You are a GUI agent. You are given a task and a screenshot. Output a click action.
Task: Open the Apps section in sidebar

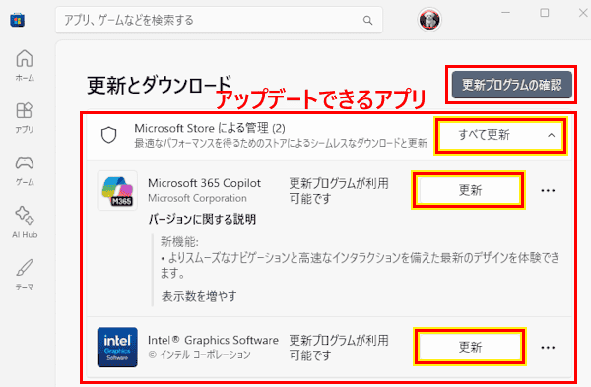coord(25,117)
